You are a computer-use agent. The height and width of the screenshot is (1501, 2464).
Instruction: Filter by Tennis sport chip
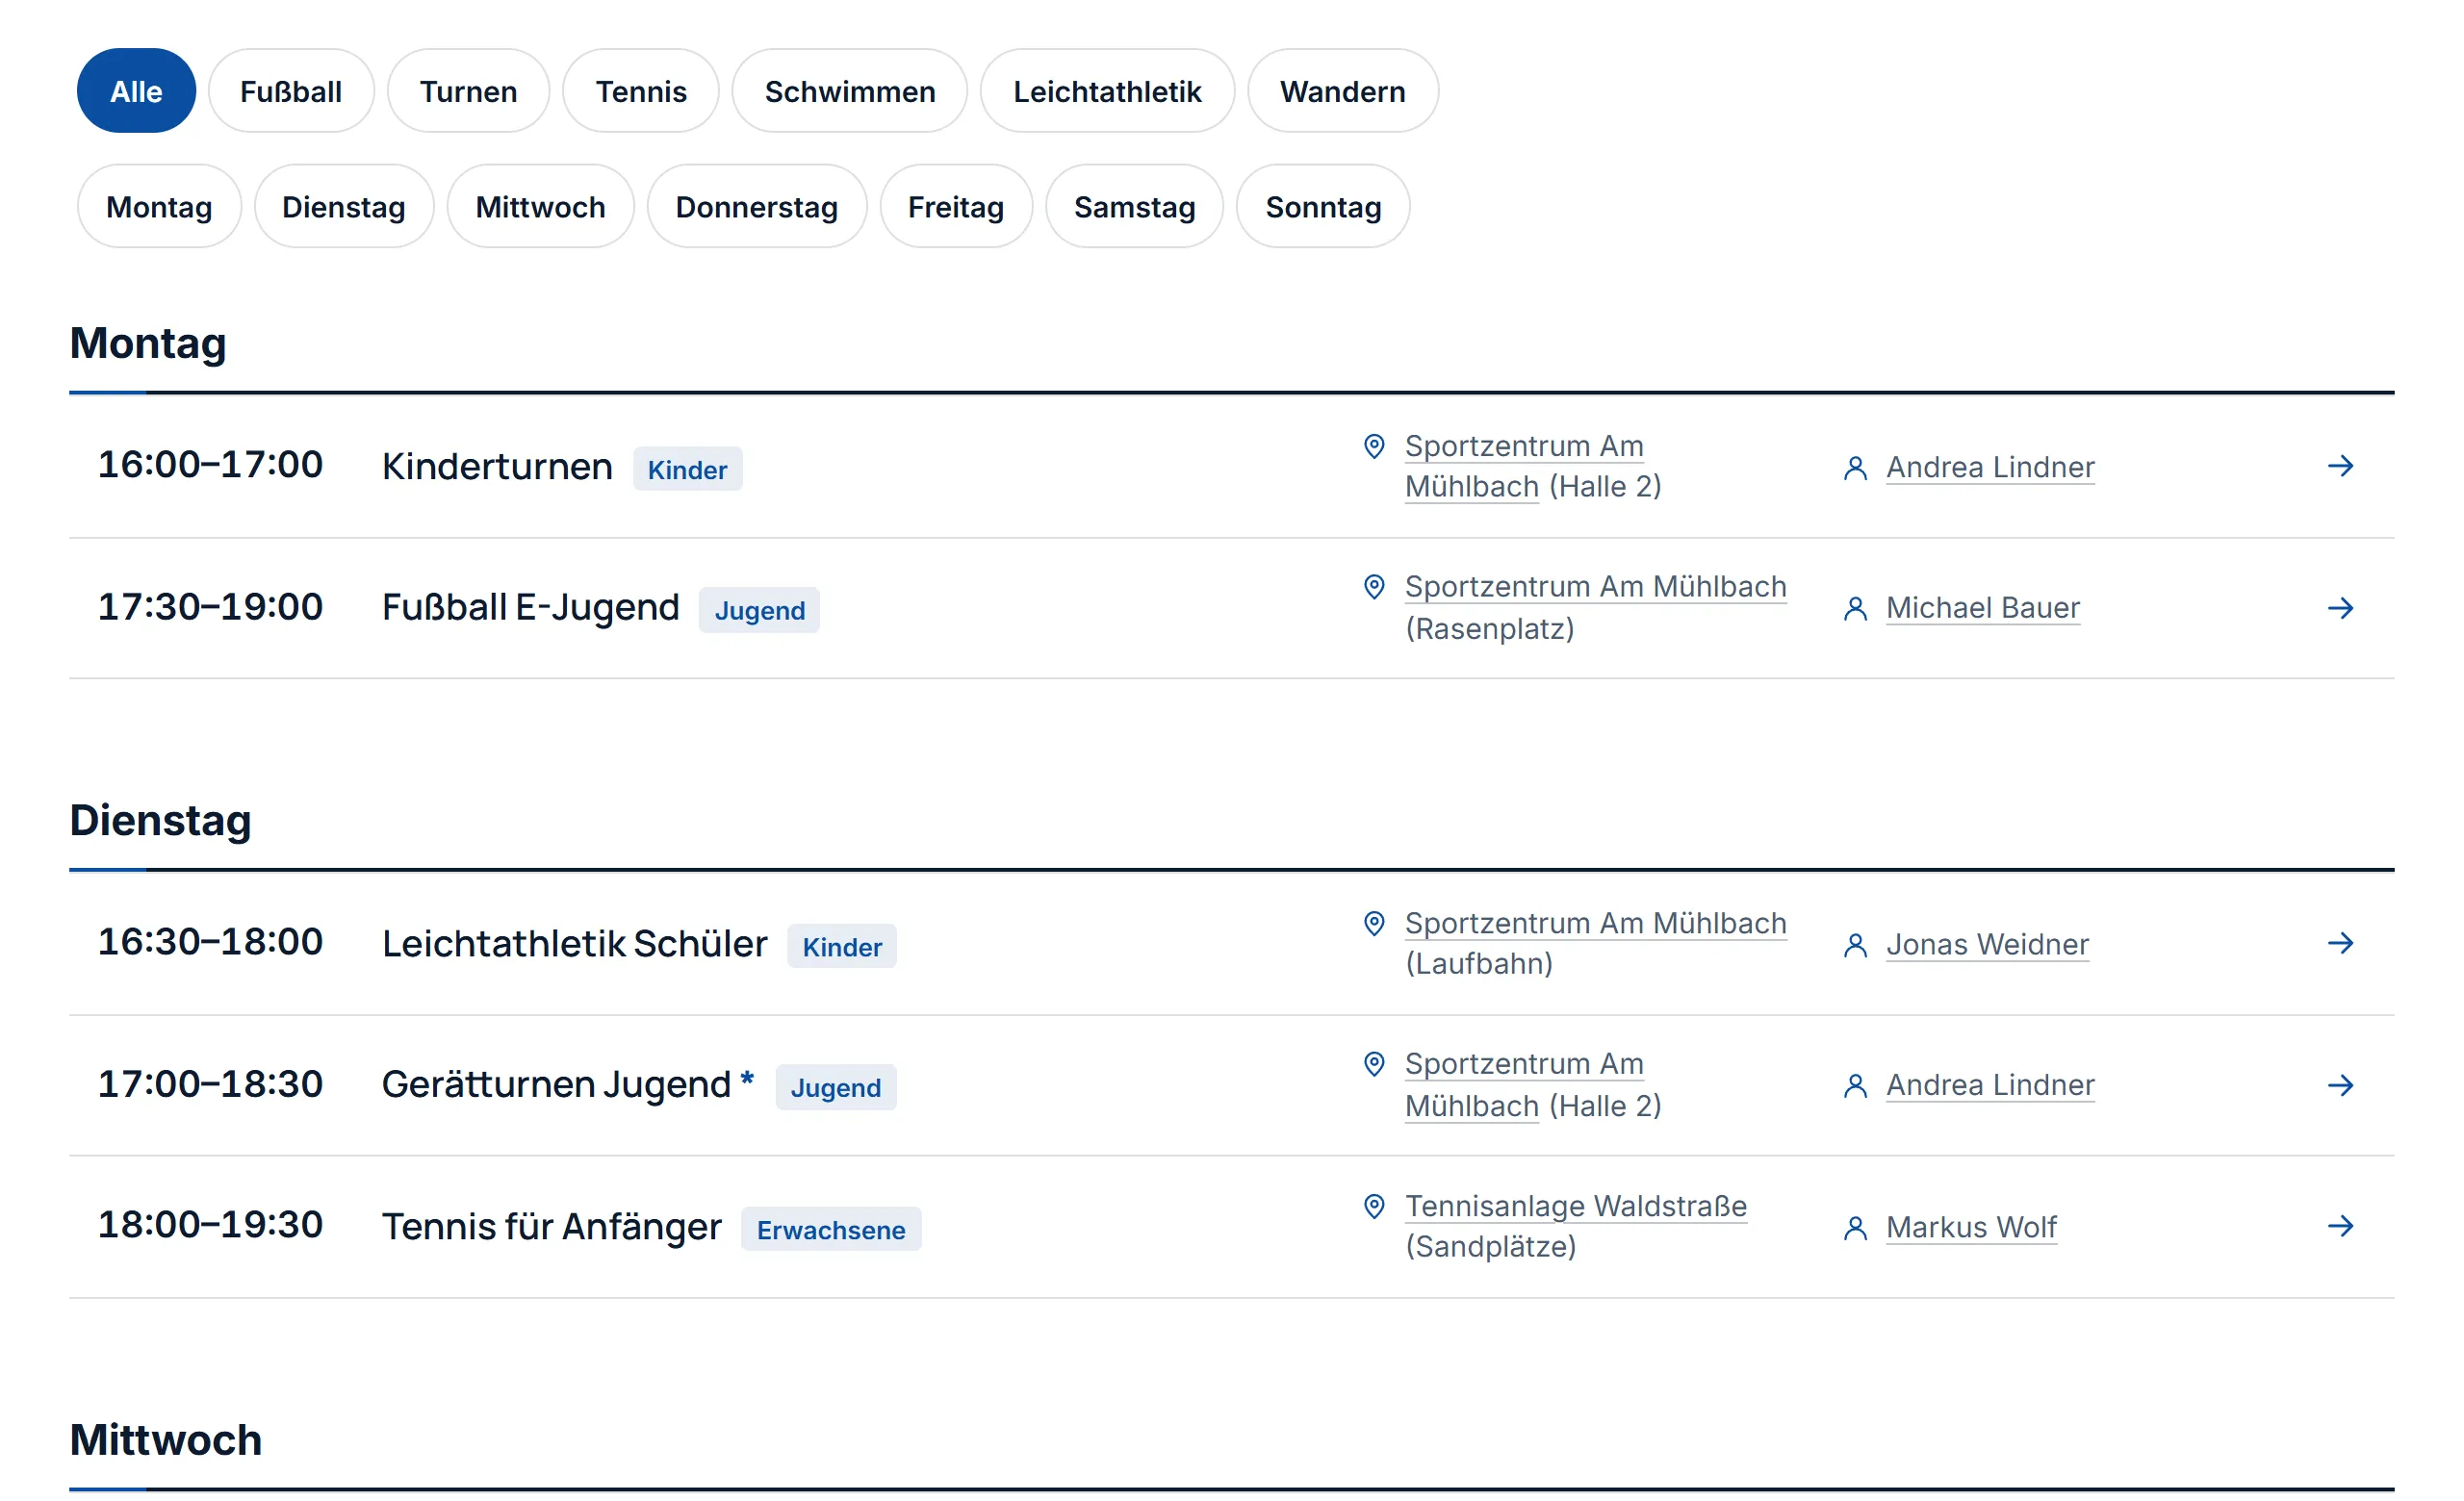point(641,91)
